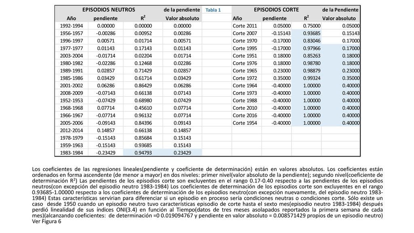Click R² value 0.99324 for Corte 1972

coord(312,78)
